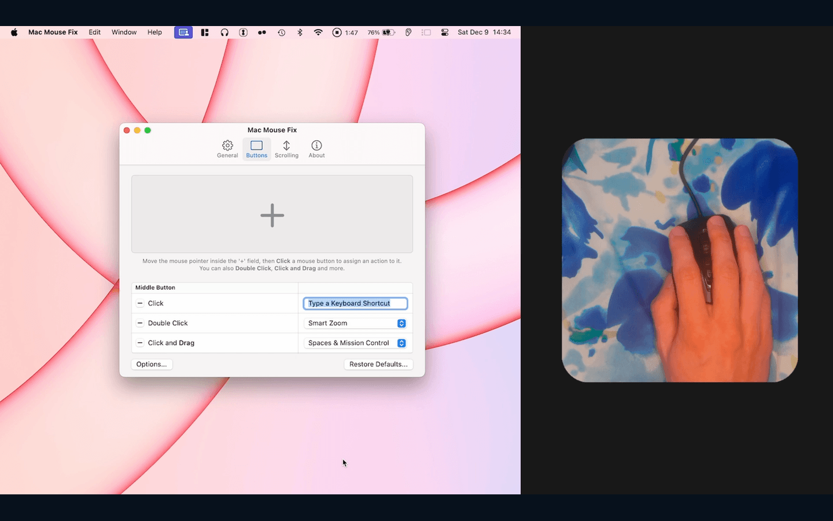Close the Mac Mouse Fix window
Screen dimensions: 833x521
coord(127,130)
